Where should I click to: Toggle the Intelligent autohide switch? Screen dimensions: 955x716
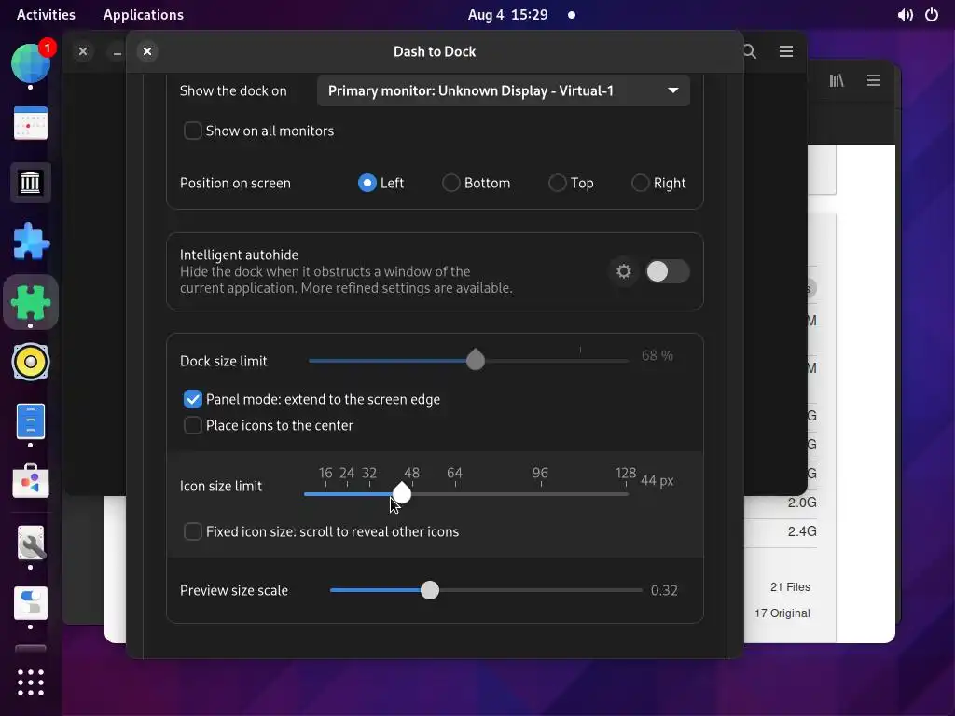[x=668, y=271]
